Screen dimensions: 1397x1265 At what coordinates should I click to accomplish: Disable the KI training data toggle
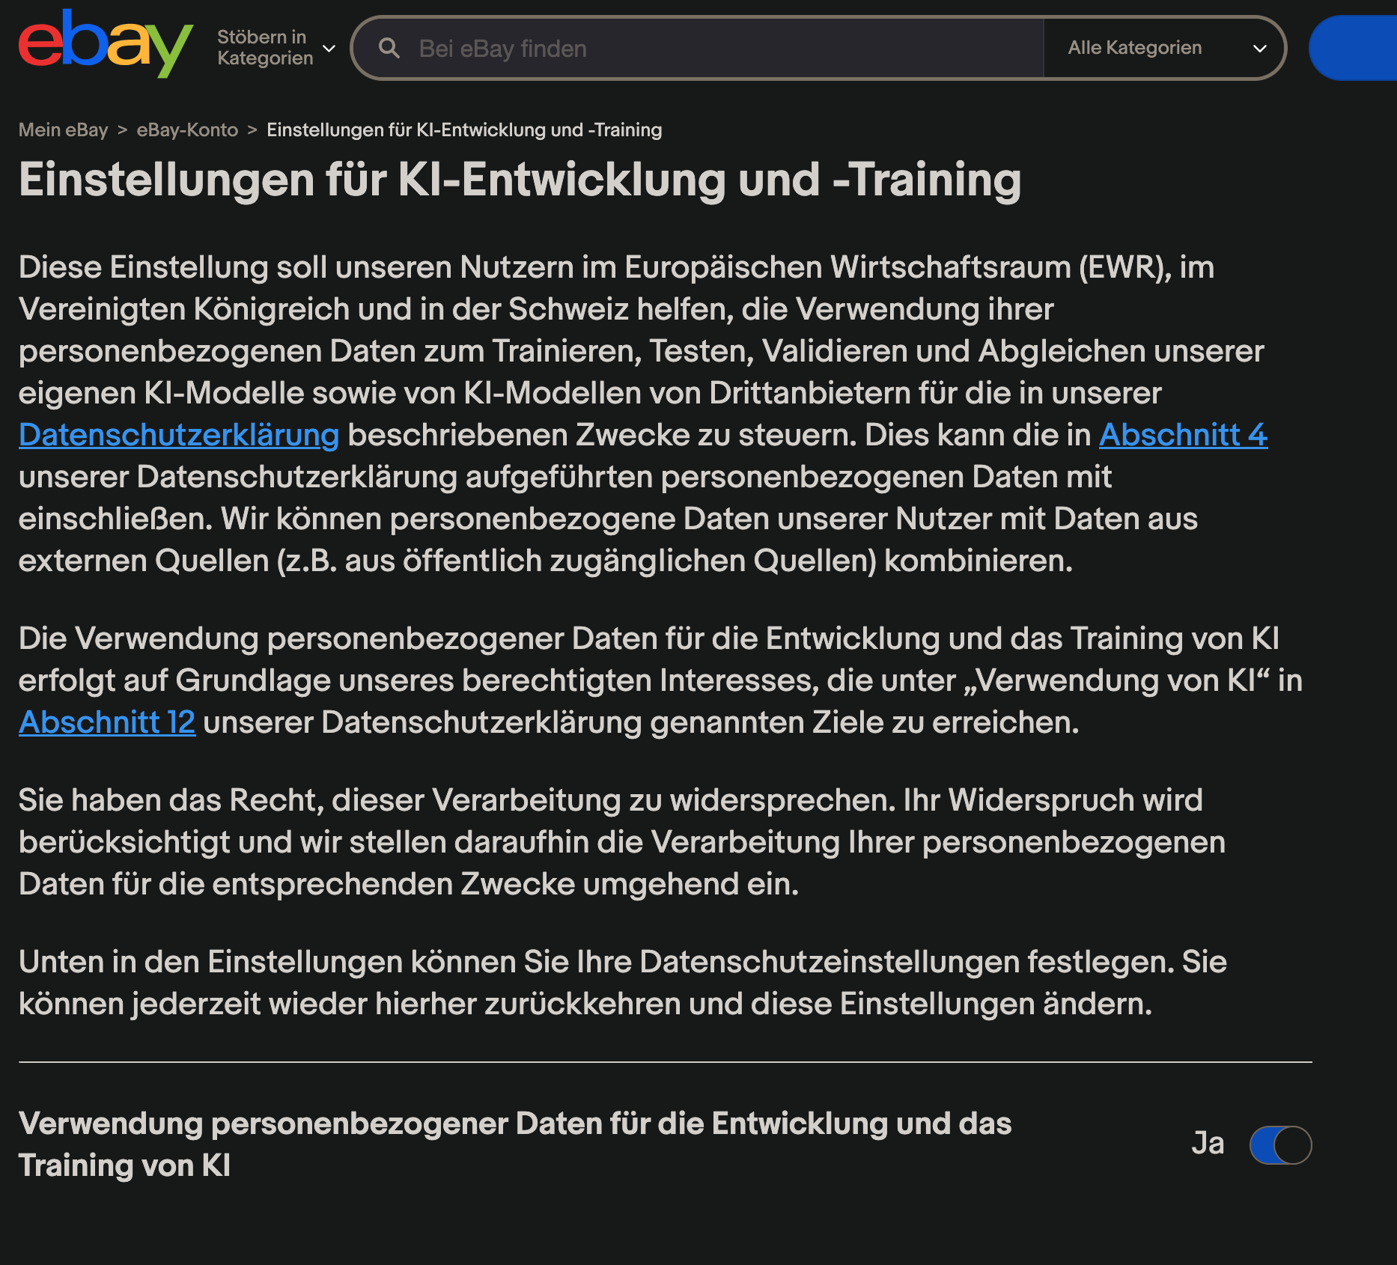point(1280,1144)
